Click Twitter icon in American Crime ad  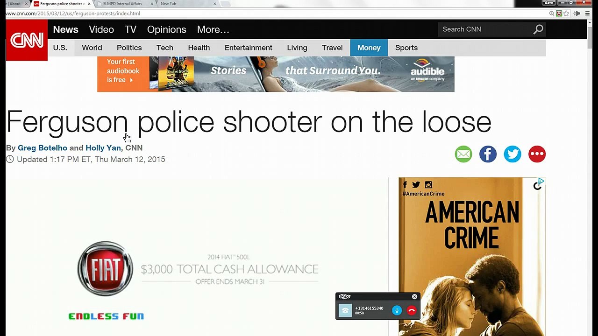coord(416,185)
